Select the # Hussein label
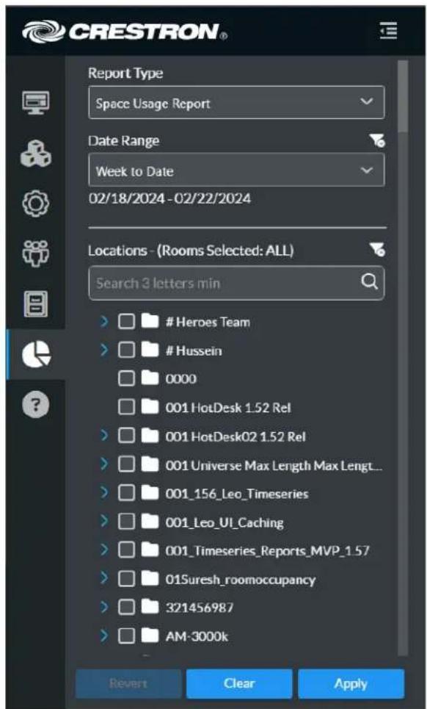Screen dimensions: 427x709 pos(194,351)
